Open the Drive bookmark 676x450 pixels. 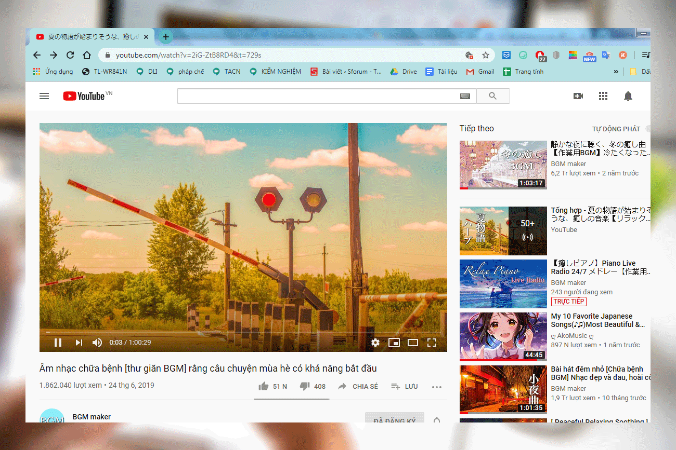coord(404,72)
